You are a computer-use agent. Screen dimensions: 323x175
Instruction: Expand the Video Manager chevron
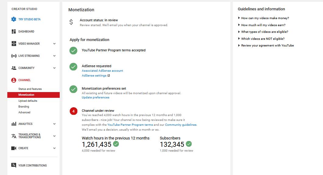point(54,43)
